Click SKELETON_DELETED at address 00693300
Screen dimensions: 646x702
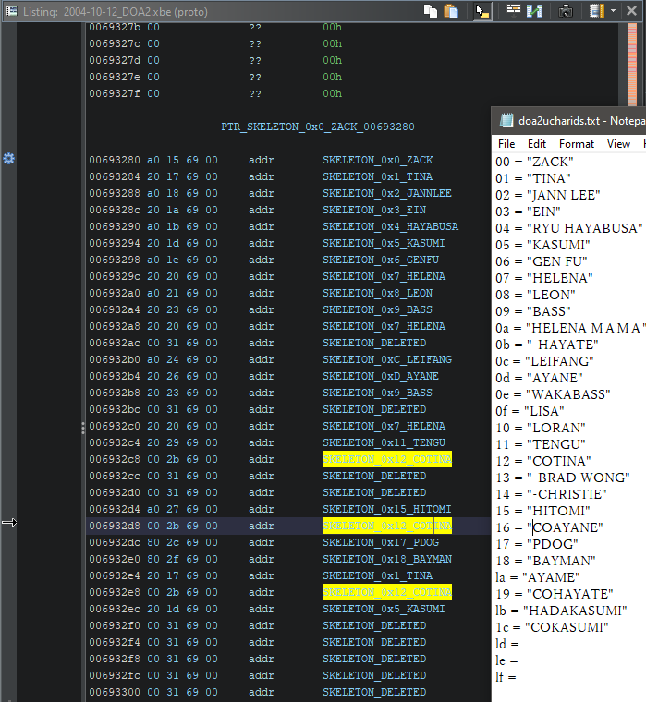[374, 692]
